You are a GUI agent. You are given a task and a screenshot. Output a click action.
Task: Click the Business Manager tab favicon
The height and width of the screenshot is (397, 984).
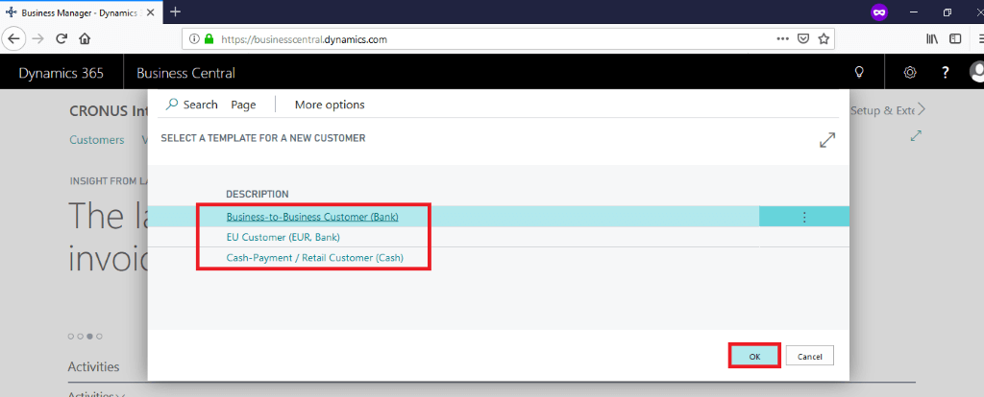pyautogui.click(x=12, y=12)
